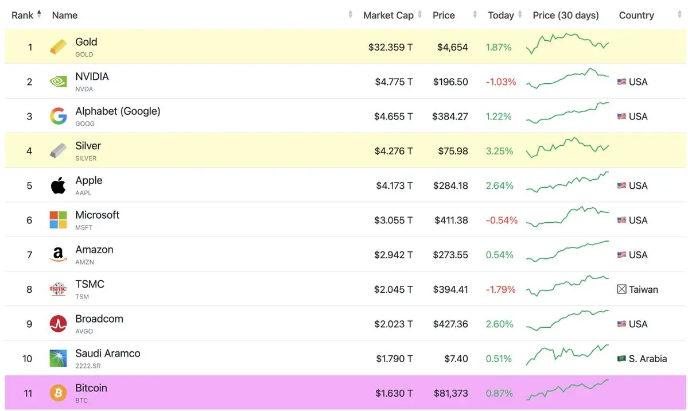Sort by Country column arrows
Viewport: 688px width, 411px height.
tap(679, 14)
